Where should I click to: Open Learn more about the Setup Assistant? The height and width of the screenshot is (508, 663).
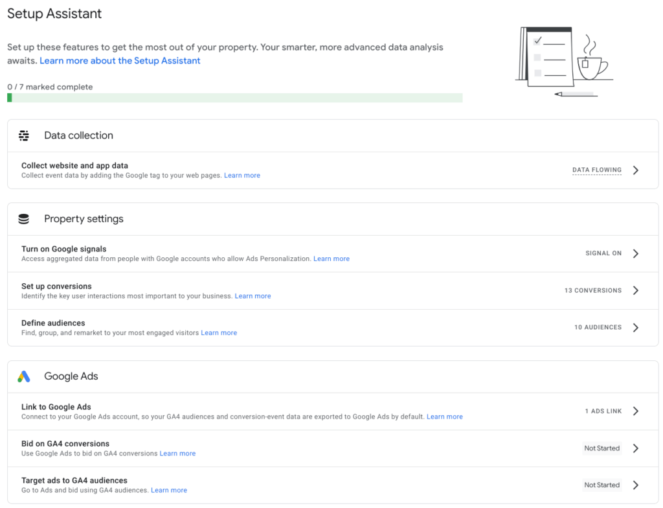tap(120, 60)
